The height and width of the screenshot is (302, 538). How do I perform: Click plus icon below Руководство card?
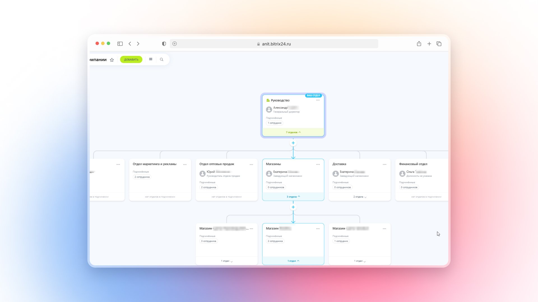(293, 143)
